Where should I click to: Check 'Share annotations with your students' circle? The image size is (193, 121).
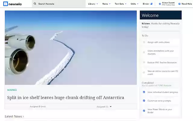(x=144, y=52)
